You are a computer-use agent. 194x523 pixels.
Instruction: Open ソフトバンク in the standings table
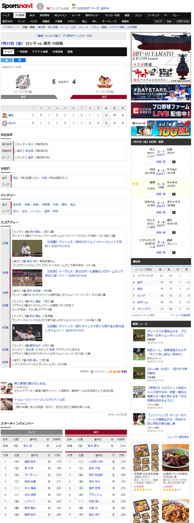[x=145, y=275]
